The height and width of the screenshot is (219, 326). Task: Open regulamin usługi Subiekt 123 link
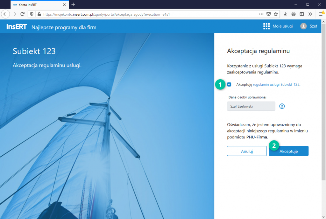[x=276, y=85]
